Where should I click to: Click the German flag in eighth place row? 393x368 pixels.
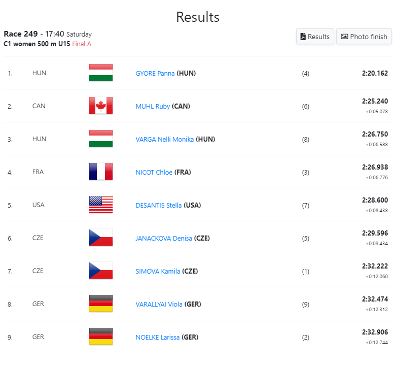coord(101,304)
